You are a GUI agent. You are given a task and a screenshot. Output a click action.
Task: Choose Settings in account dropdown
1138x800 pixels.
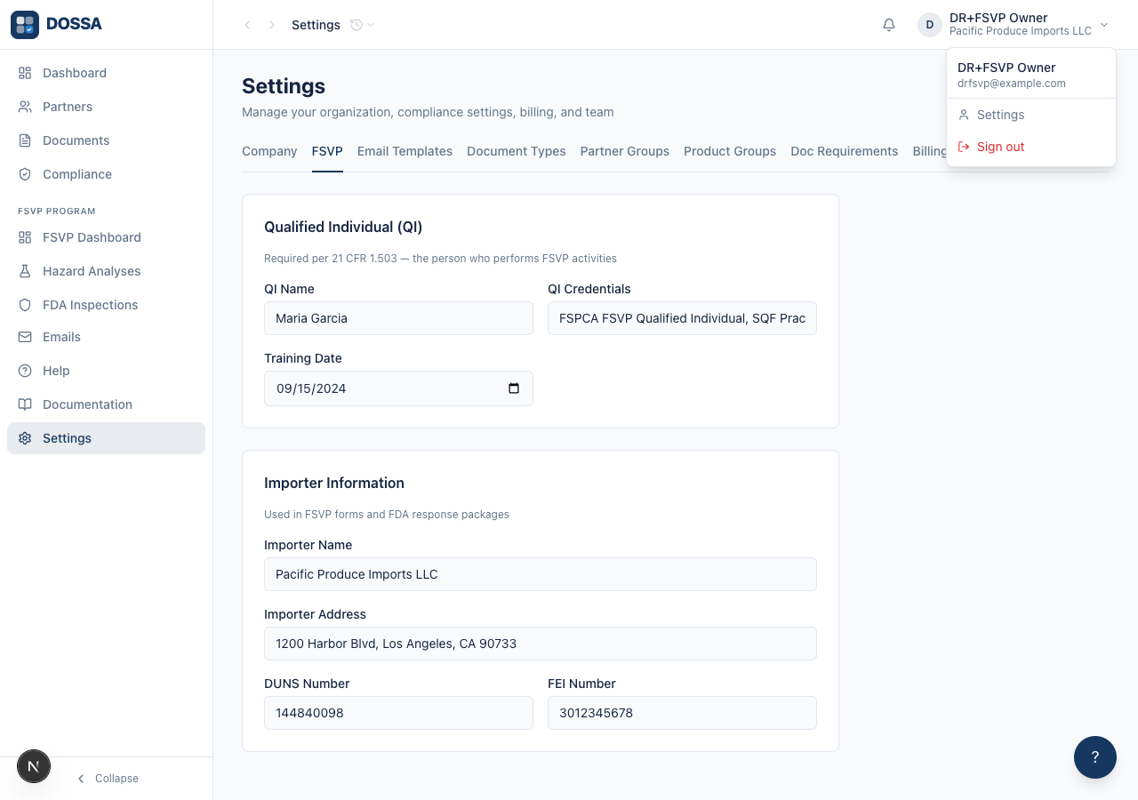tap(1031, 115)
